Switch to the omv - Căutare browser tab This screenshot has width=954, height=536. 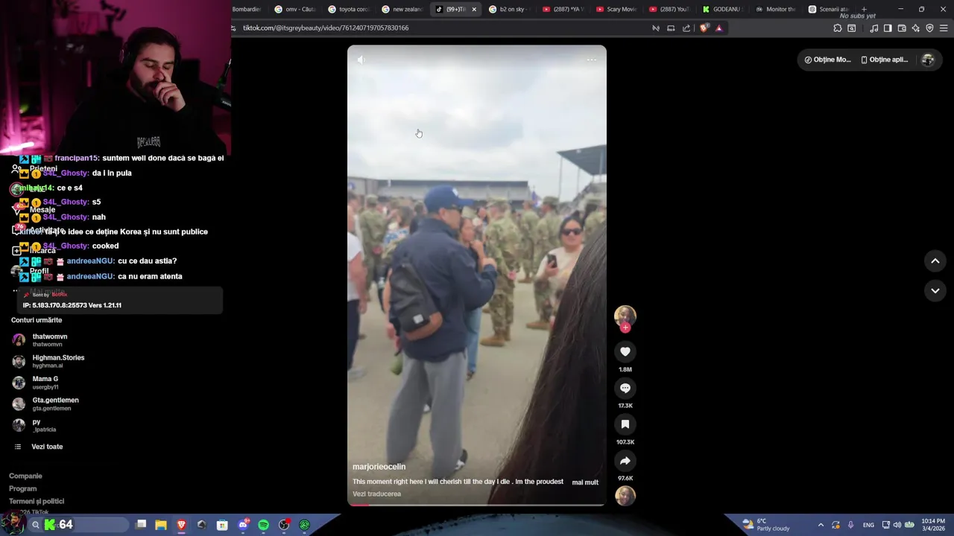pos(295,10)
